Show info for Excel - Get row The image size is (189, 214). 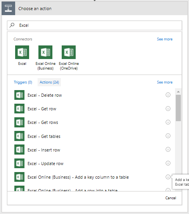click(x=168, y=108)
